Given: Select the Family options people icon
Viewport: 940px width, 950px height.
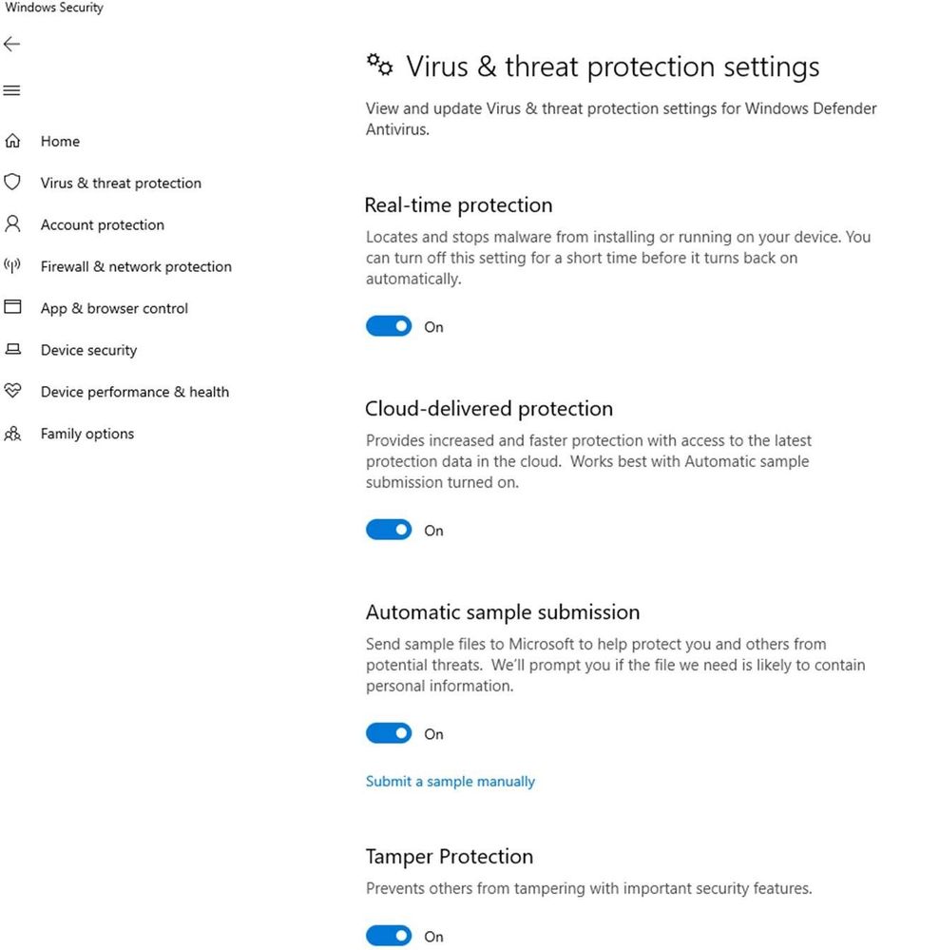Looking at the screenshot, I should (x=13, y=434).
